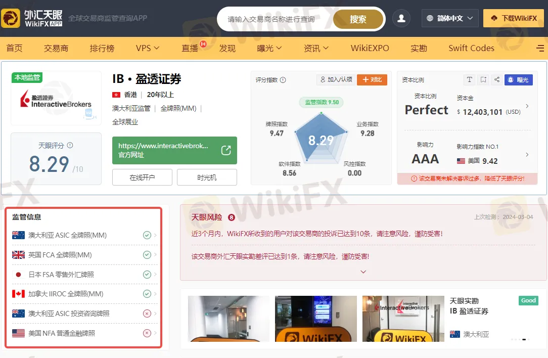
Task: Open 直播 nav item
Action: [x=190, y=48]
